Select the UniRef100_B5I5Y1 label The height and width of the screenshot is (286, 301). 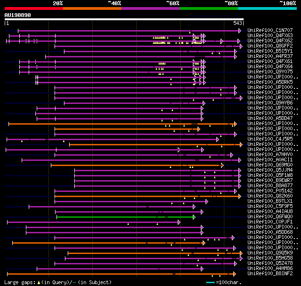tap(270, 51)
